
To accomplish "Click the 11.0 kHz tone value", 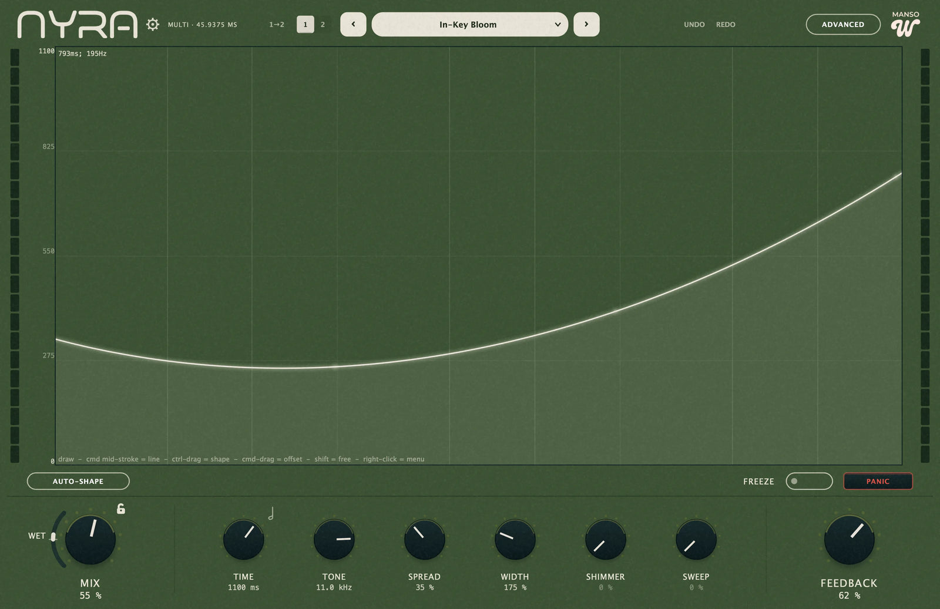I will click(x=334, y=588).
